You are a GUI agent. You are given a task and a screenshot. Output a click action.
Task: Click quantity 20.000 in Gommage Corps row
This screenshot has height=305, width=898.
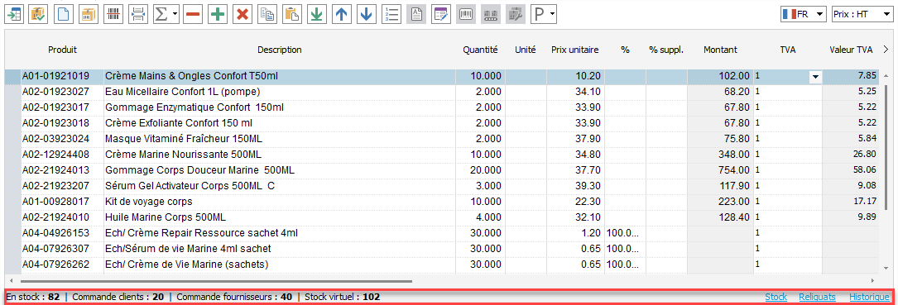pyautogui.click(x=485, y=170)
